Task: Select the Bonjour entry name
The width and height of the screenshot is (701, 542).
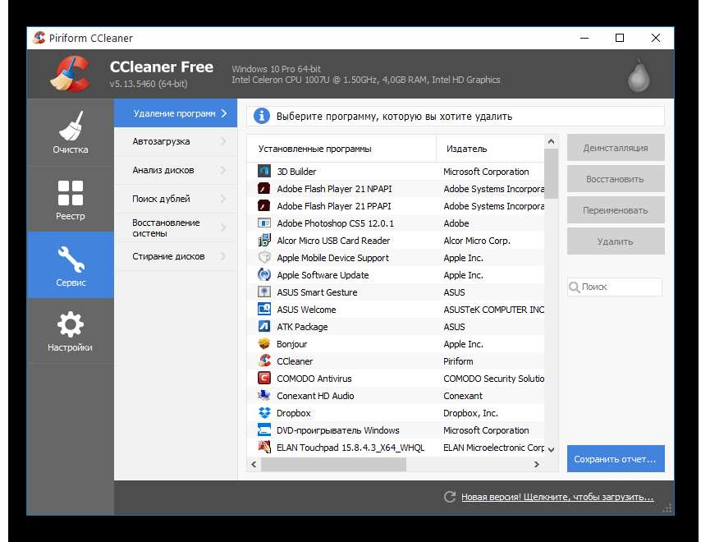Action: pyautogui.click(x=291, y=344)
